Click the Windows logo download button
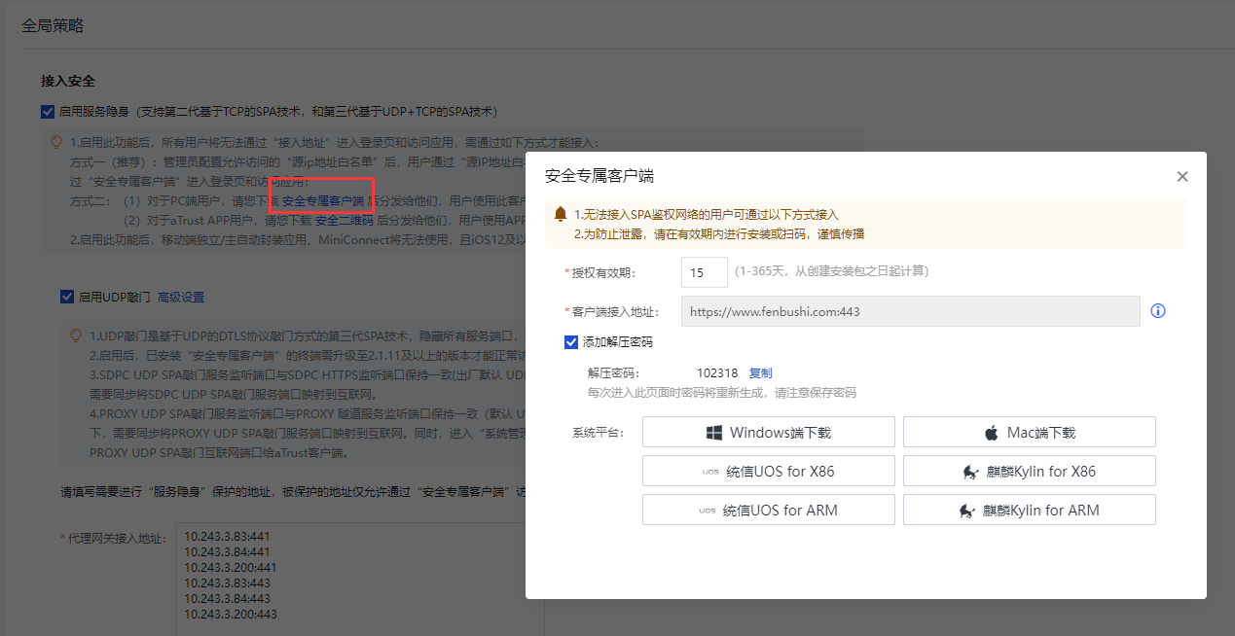 coord(768,432)
